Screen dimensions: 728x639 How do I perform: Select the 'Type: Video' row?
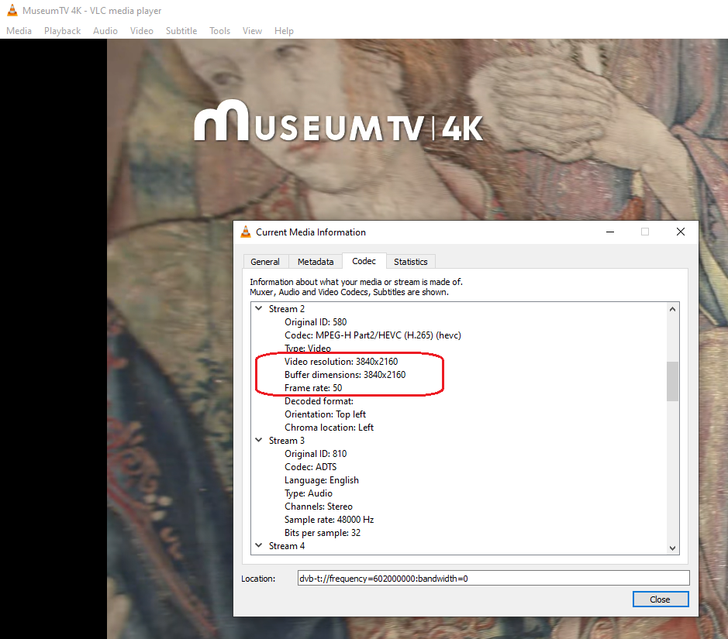[x=308, y=349]
